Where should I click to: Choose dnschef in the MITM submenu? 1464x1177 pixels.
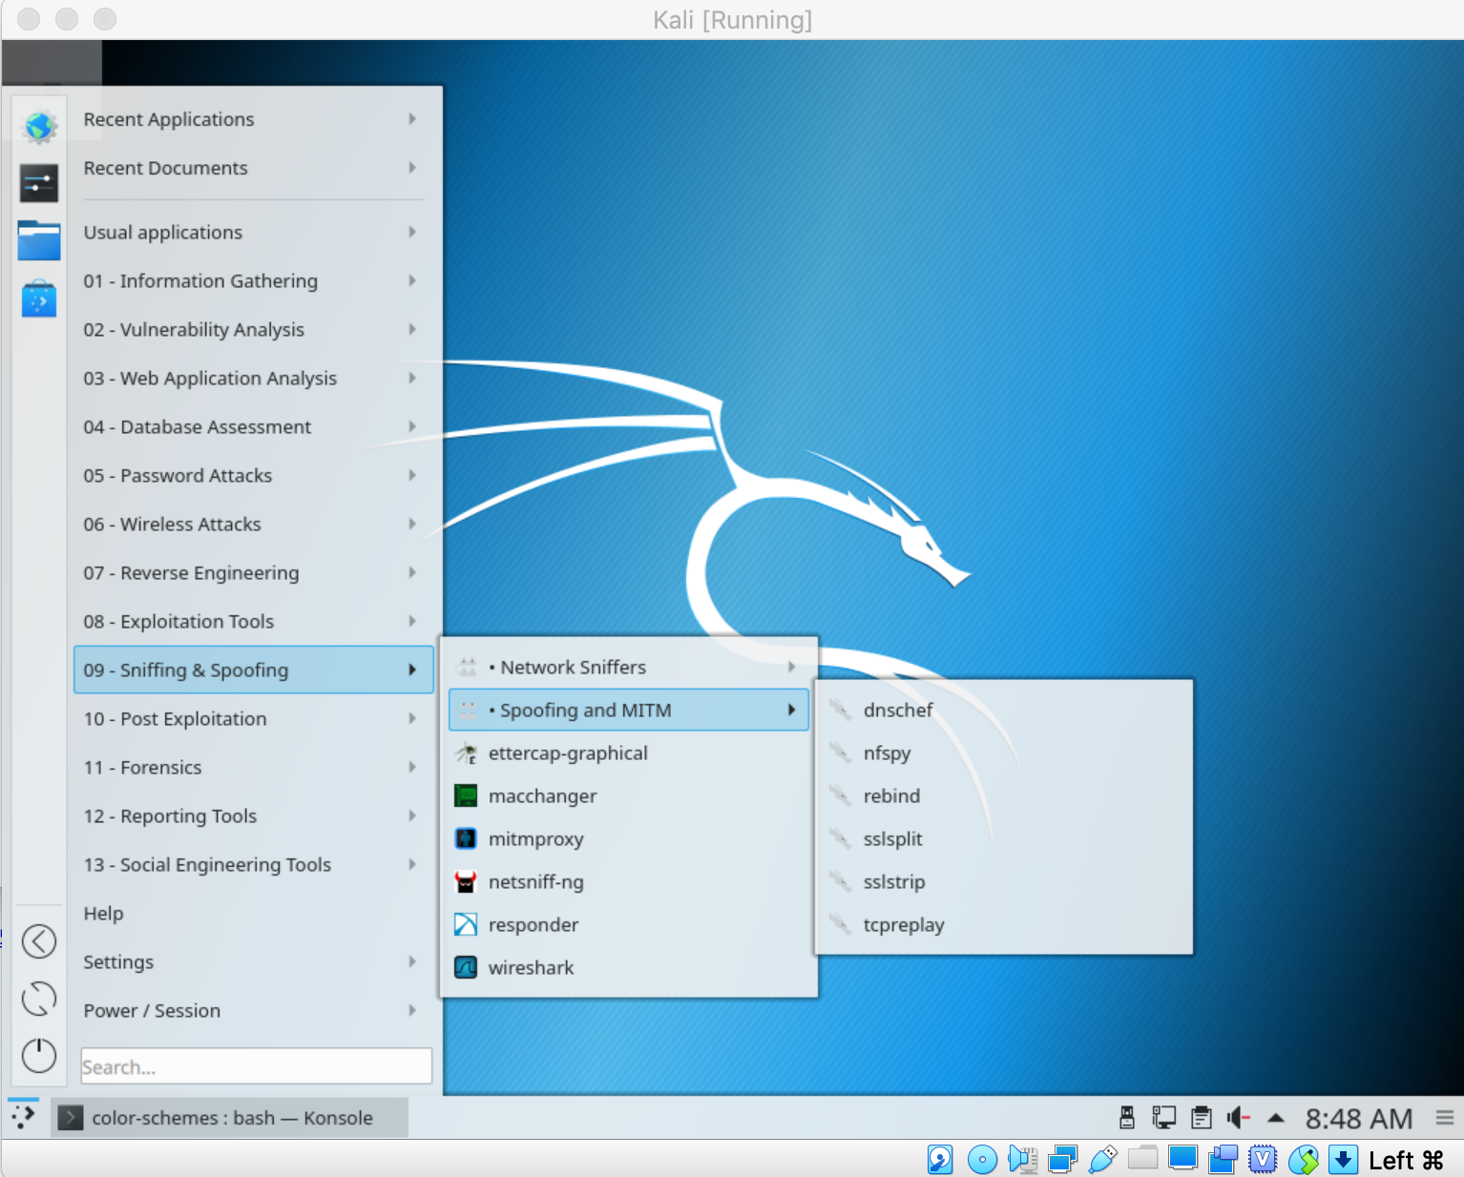(897, 711)
